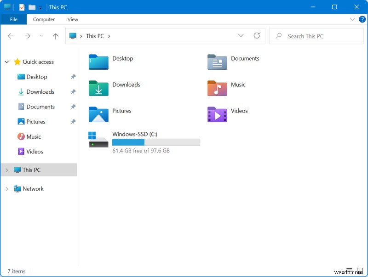Collapse the Quick access section

tap(6, 62)
